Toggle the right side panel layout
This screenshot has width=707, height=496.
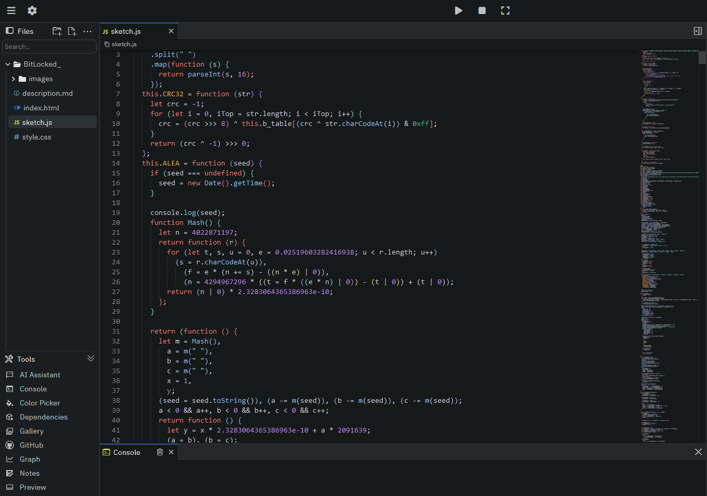click(698, 31)
